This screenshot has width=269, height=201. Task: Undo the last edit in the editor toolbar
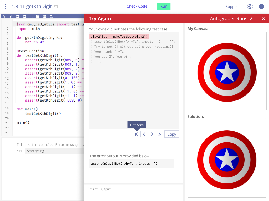tap(4, 16)
